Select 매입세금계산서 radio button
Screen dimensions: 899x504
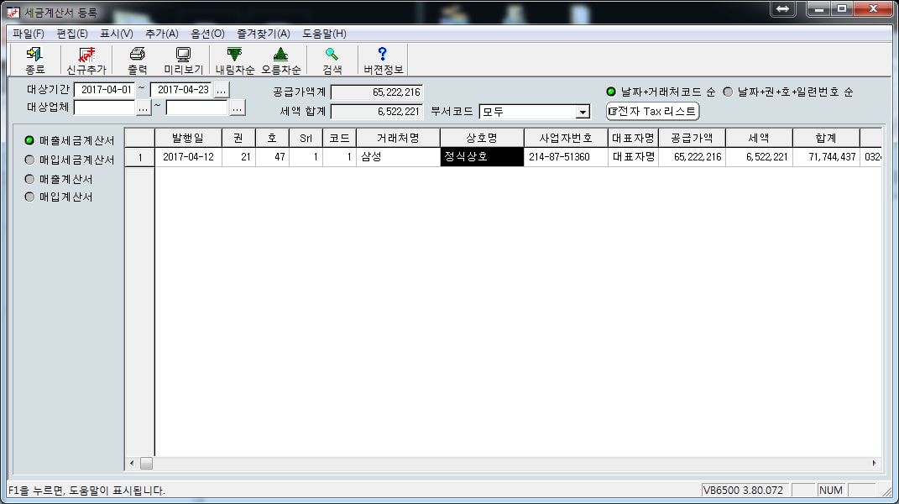coord(30,160)
